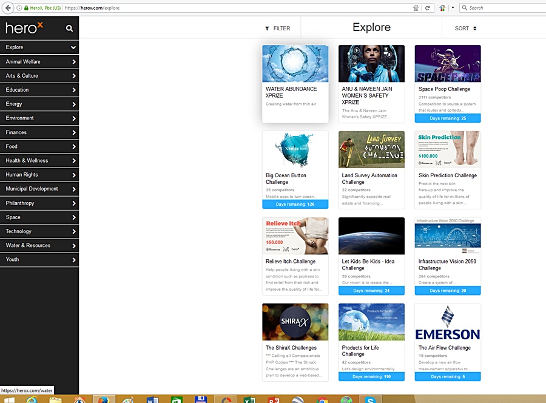Image resolution: width=546 pixels, height=403 pixels.
Task: Open the Women's Safety XPRIZE thumbnail image
Action: coord(371,63)
